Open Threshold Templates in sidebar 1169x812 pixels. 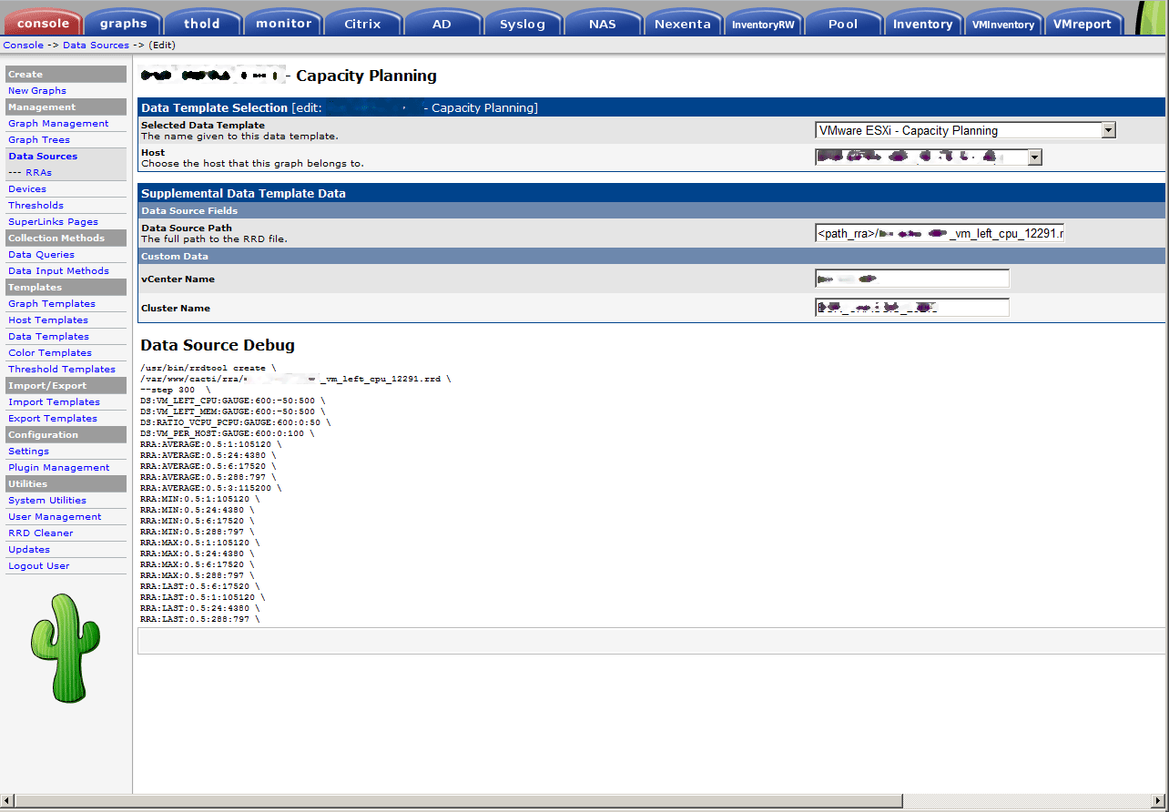62,369
